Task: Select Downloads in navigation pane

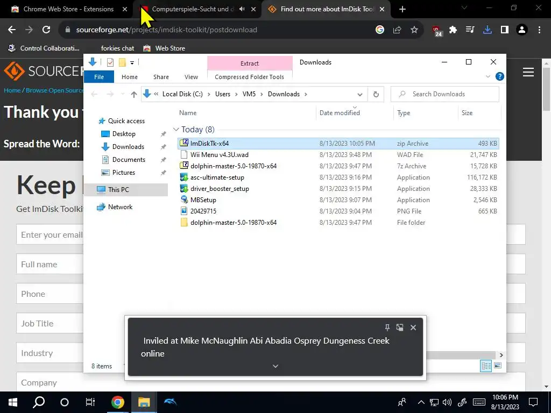Action: tap(128, 147)
